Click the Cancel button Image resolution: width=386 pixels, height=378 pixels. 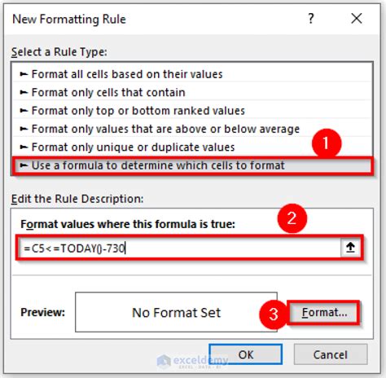331,354
